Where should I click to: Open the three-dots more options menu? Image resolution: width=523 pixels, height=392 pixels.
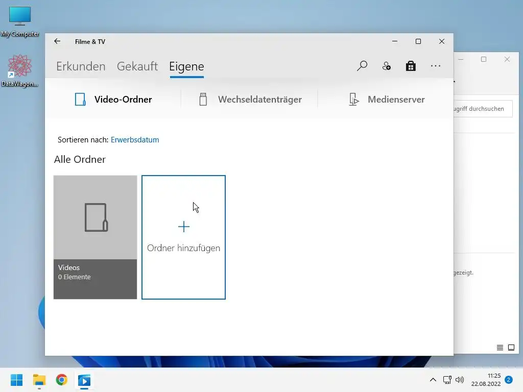coord(435,66)
